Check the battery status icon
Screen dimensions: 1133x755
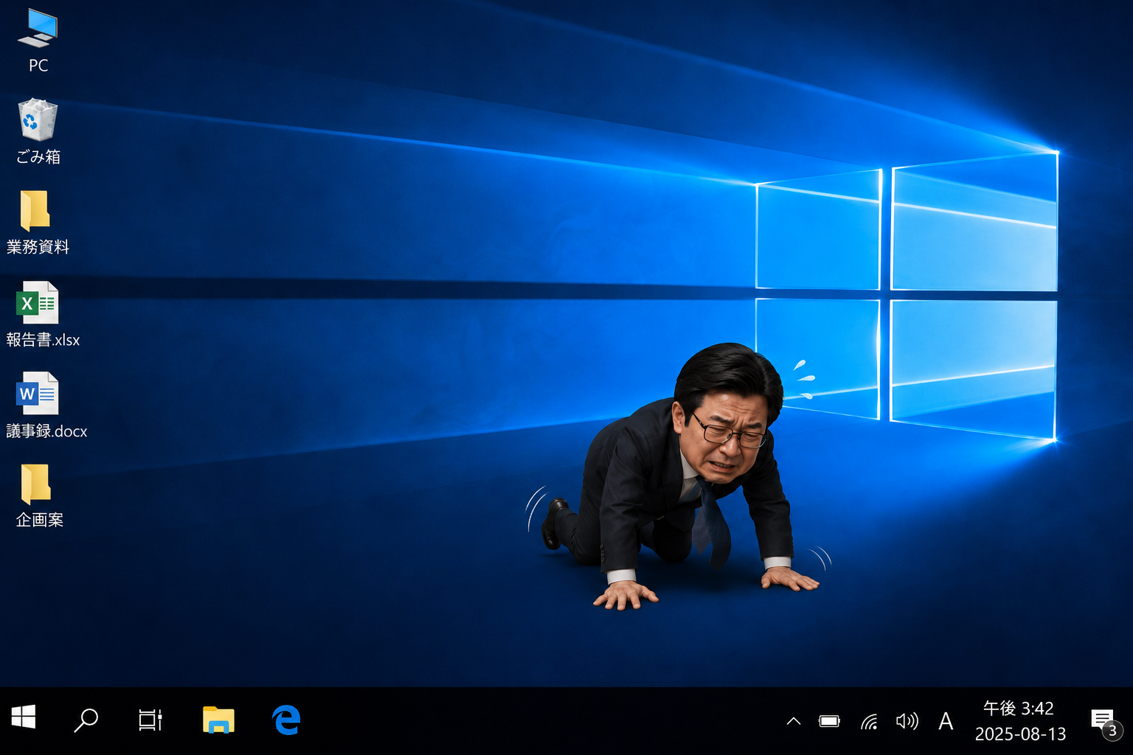tap(830, 721)
